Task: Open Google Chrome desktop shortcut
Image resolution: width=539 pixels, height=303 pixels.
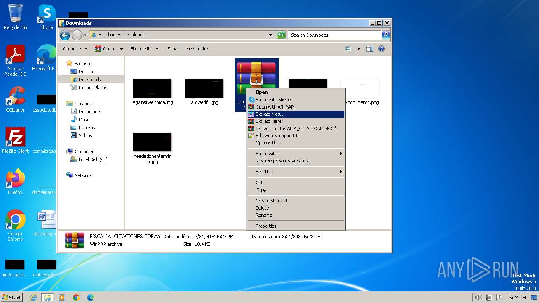Action: tap(15, 225)
